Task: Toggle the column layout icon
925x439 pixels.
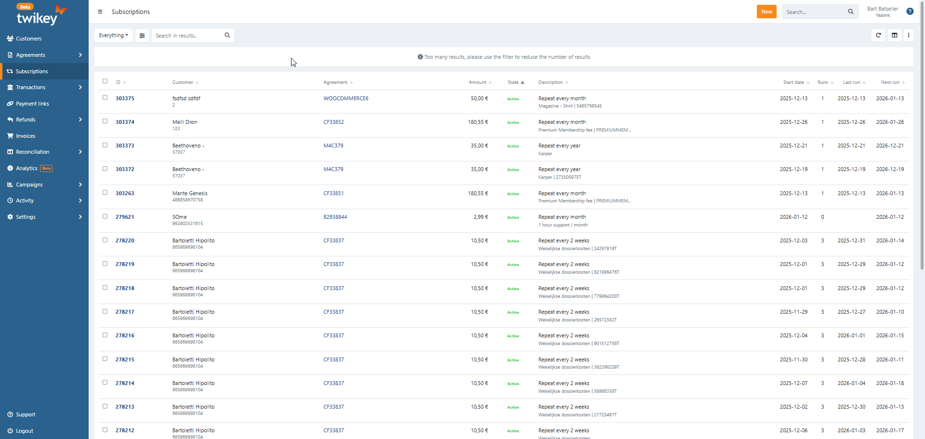Action: tap(895, 35)
